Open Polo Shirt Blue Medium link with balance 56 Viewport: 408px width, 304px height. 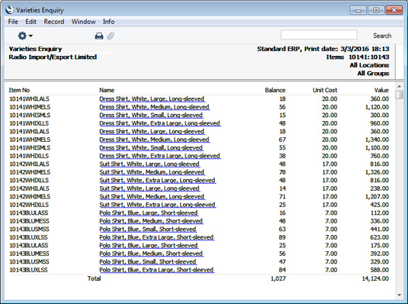pyautogui.click(x=151, y=254)
